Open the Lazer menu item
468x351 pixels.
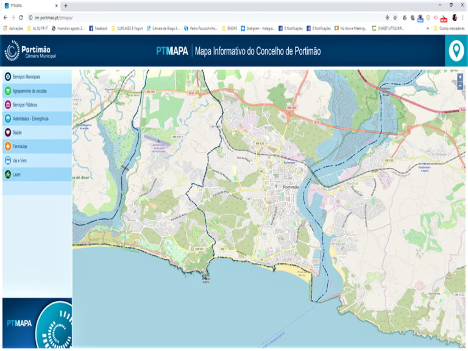17,174
